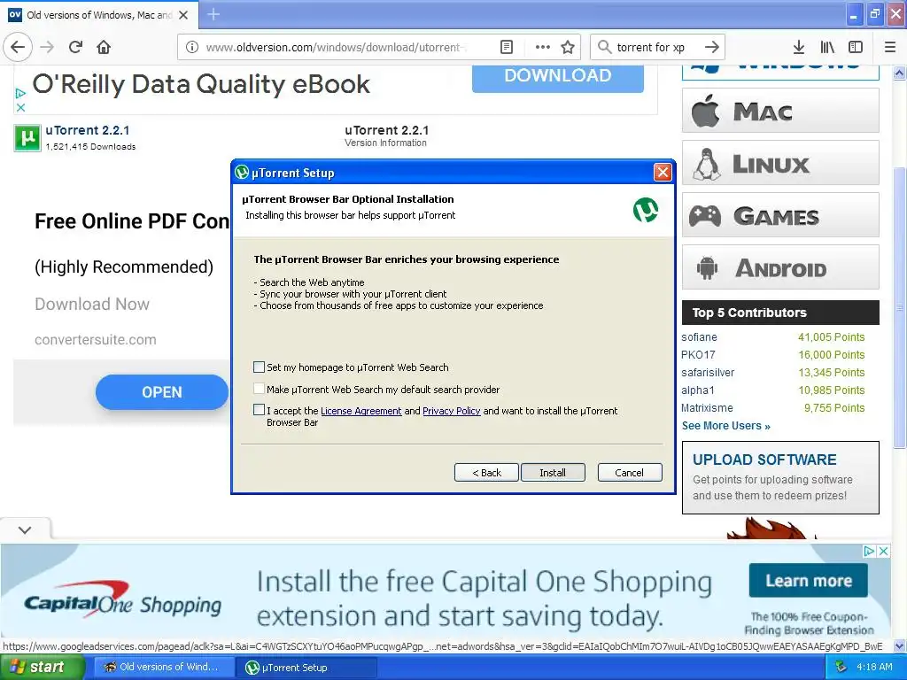Open contributor alpha1 profile
907x680 pixels.
point(698,390)
